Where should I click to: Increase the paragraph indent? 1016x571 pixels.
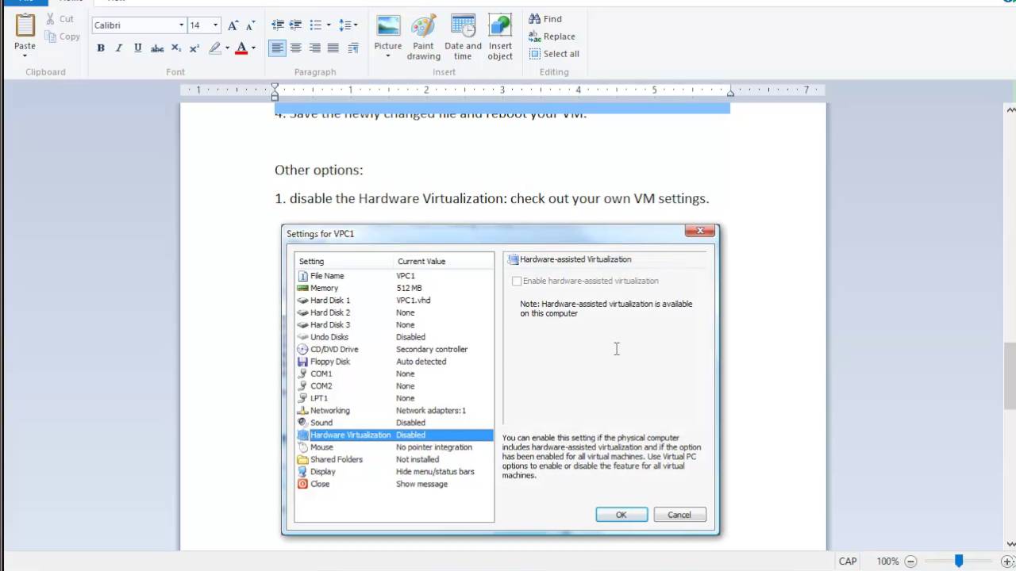click(295, 25)
